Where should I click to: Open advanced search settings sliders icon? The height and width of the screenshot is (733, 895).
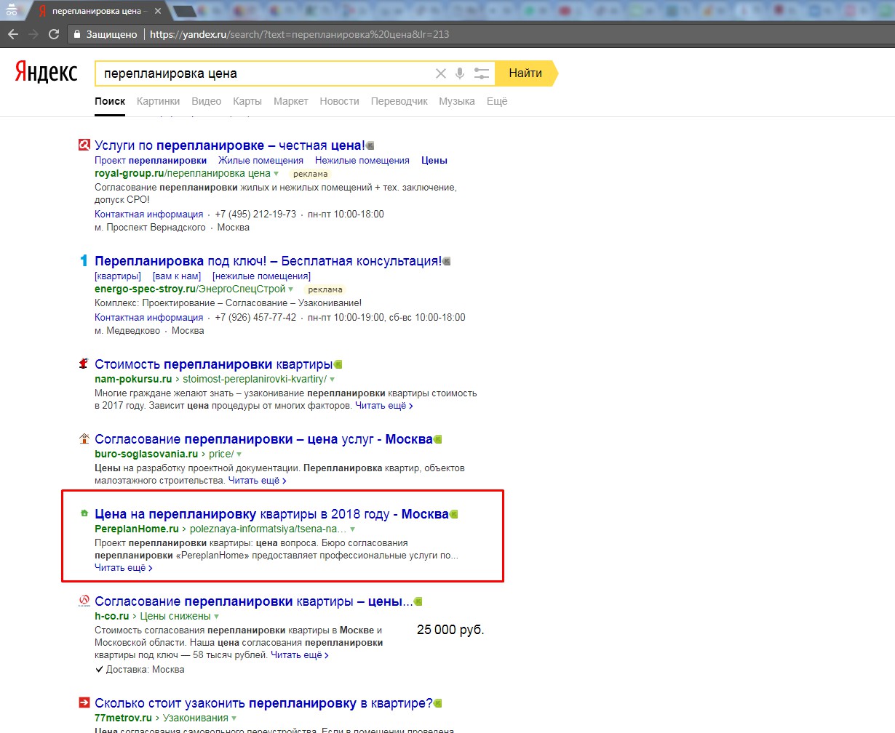pos(482,73)
